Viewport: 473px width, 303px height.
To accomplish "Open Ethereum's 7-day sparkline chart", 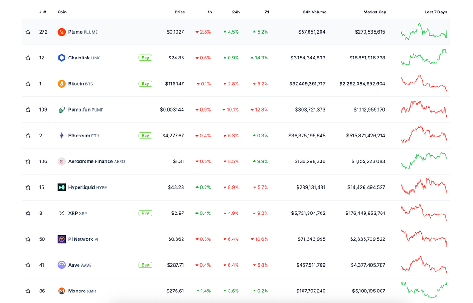I will click(x=424, y=135).
